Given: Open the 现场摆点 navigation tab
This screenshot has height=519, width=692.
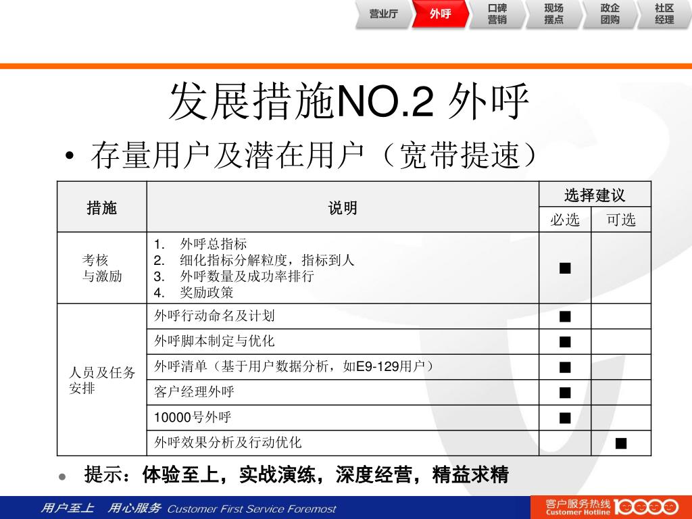Looking at the screenshot, I should [x=553, y=14].
